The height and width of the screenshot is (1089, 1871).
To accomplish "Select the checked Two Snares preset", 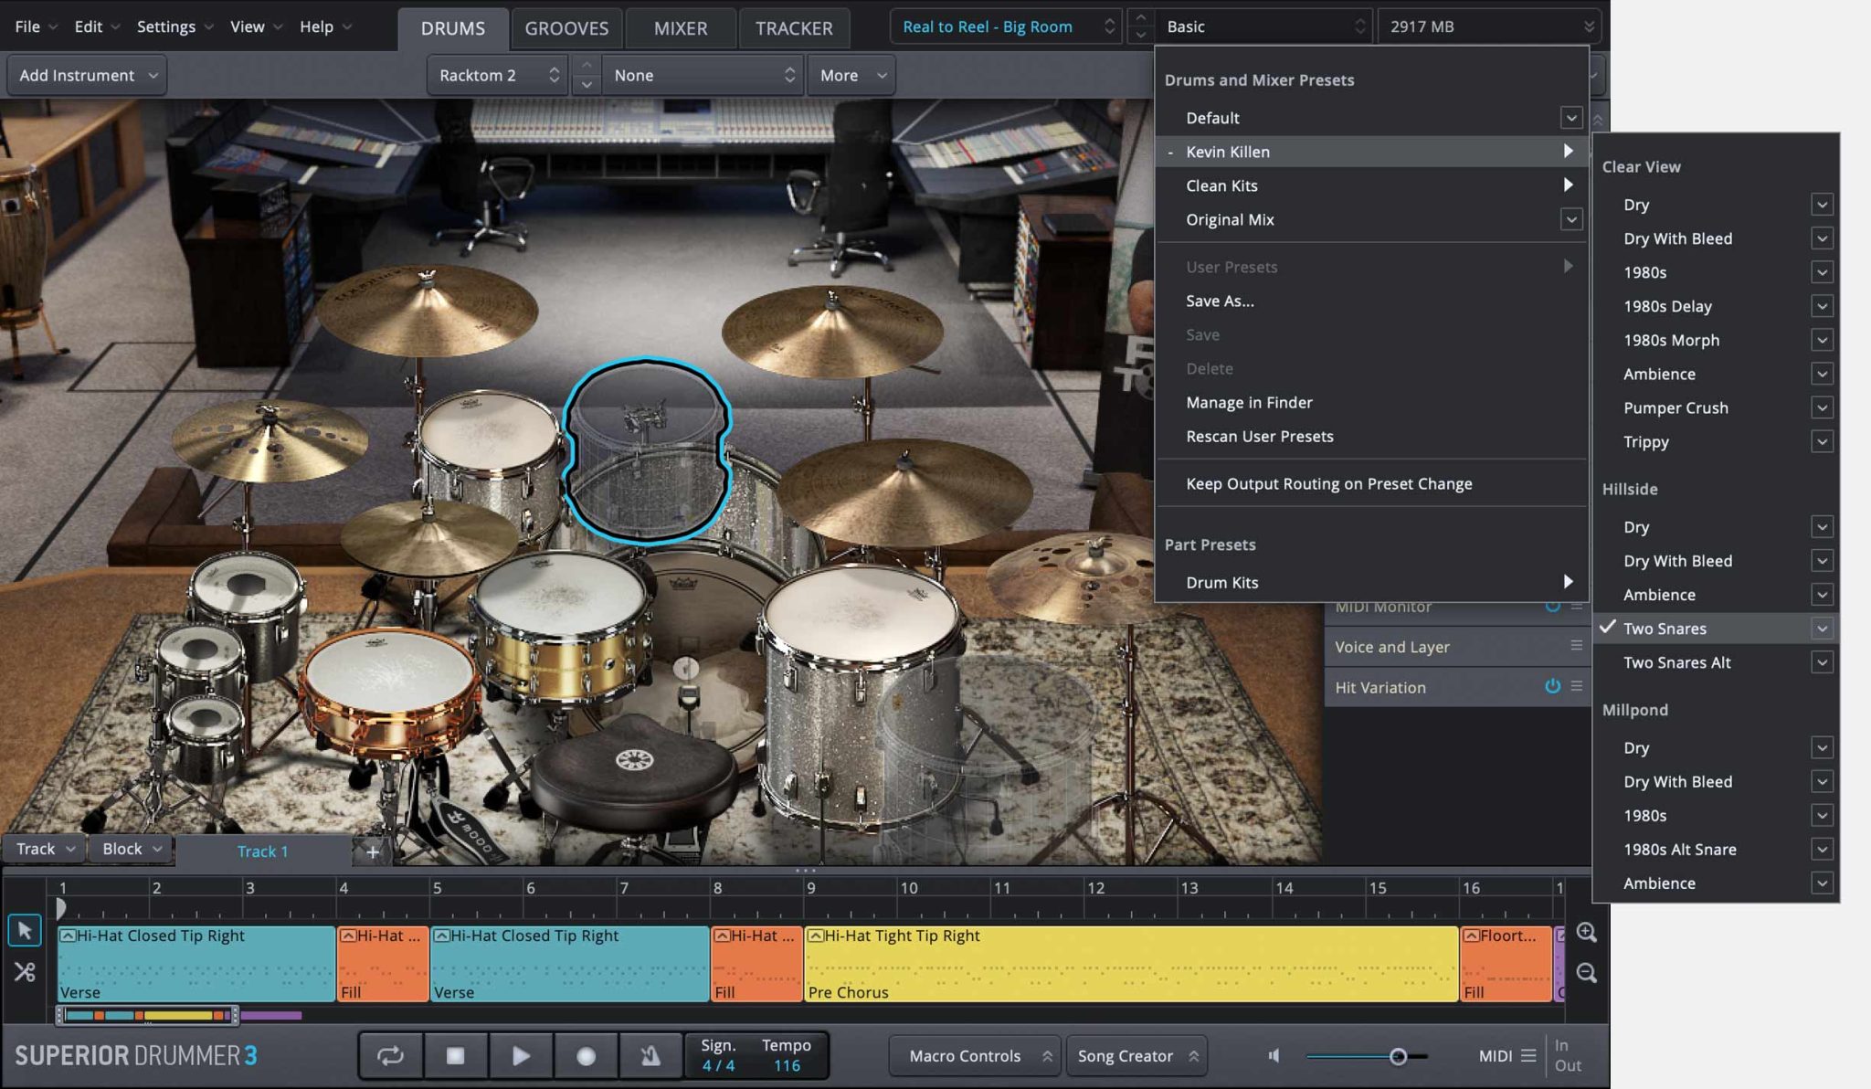I will click(1665, 629).
